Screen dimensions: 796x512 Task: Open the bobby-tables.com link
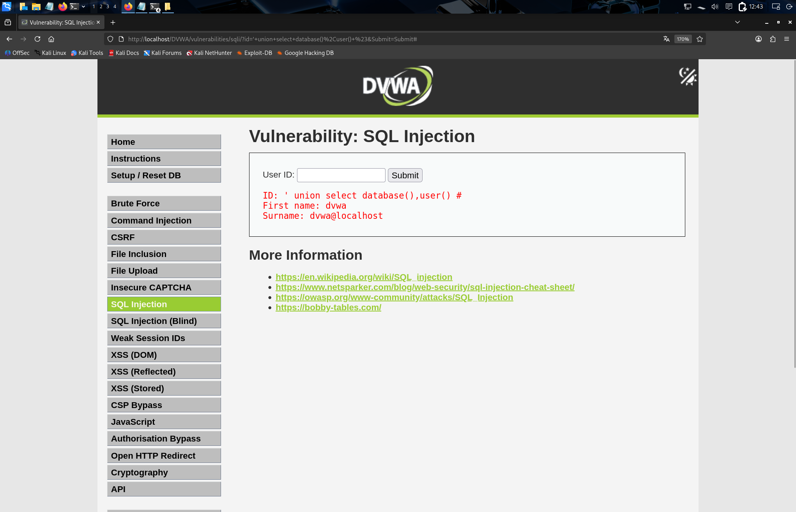click(328, 307)
